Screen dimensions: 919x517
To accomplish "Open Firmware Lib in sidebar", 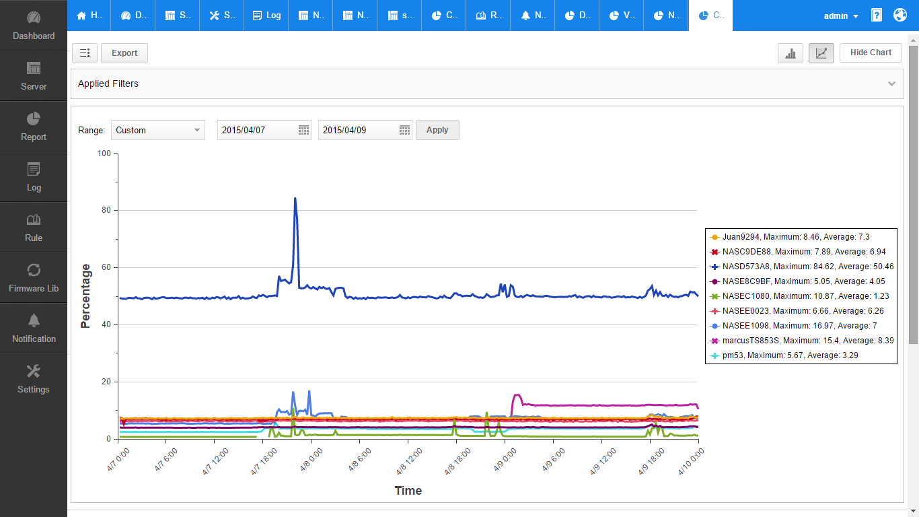I will click(34, 278).
